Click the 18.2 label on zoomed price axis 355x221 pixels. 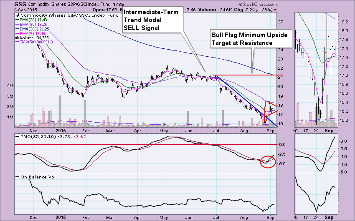click(x=344, y=22)
